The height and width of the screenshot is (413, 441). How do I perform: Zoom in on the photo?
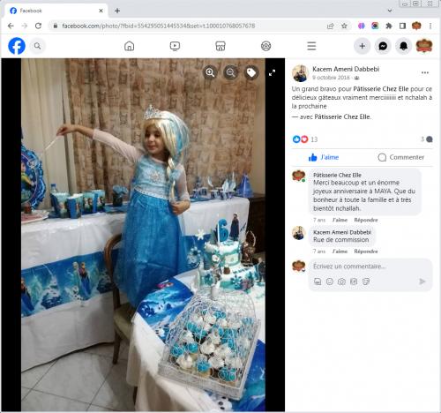[x=210, y=72]
